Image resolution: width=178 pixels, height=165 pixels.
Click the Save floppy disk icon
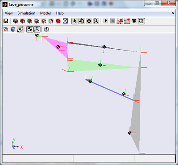coord(6,21)
